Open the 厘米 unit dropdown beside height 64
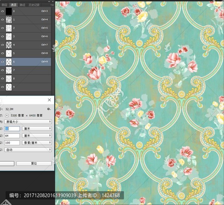The image size is (224, 205). tap(37, 136)
